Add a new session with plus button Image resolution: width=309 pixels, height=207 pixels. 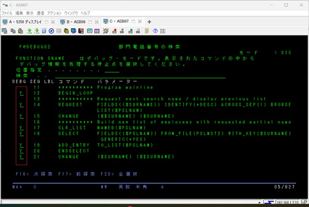coord(149,22)
